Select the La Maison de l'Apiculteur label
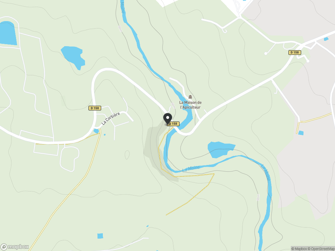335x251 pixels. (190, 105)
